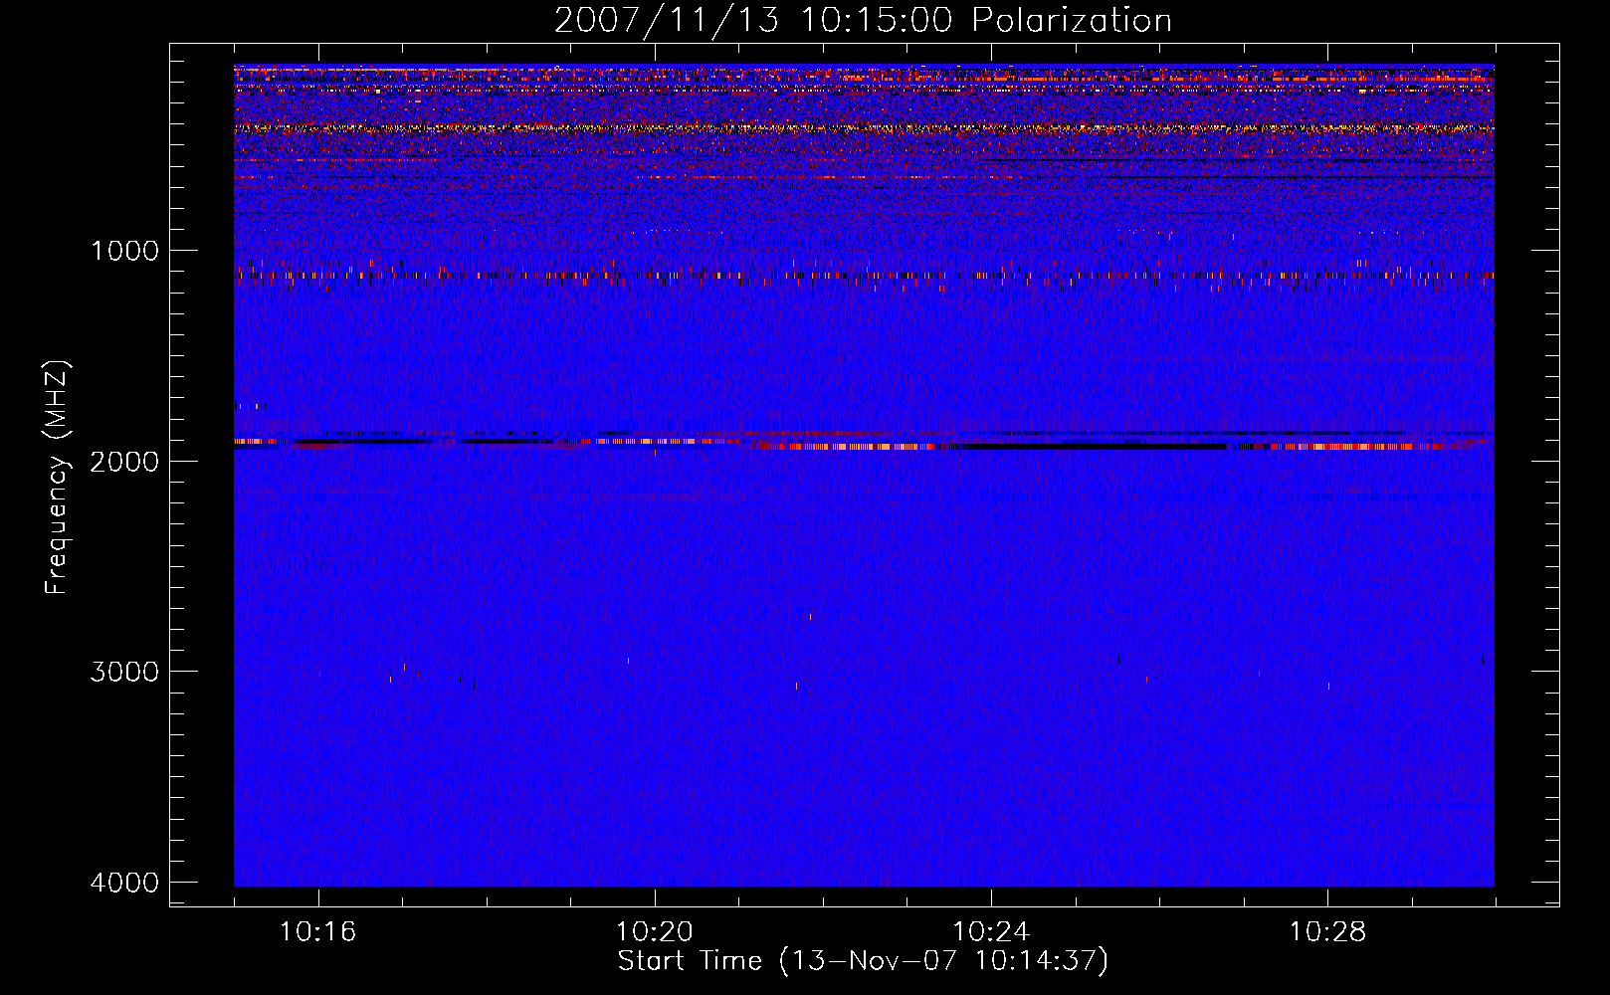1610x995 pixels.
Task: Click the major tick mark beside the 3000 label
Action: (x=178, y=671)
